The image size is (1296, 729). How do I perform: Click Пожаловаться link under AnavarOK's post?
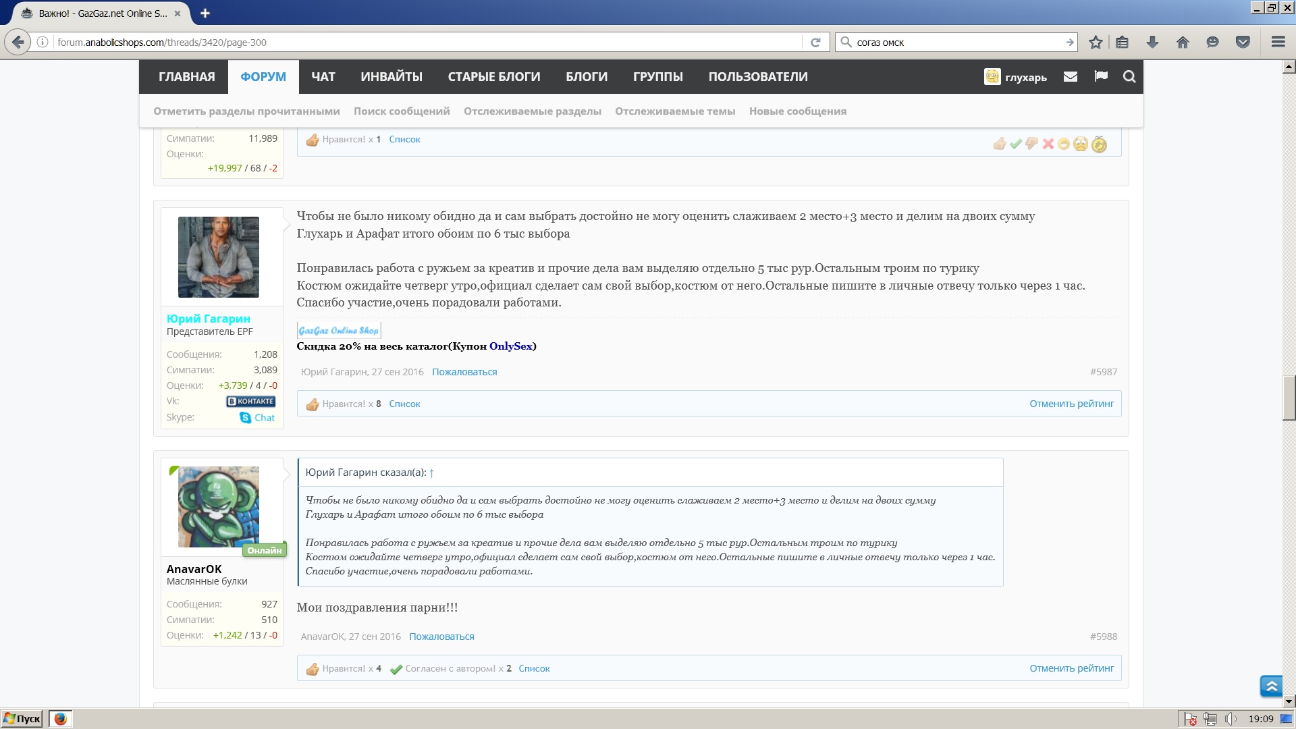click(441, 637)
